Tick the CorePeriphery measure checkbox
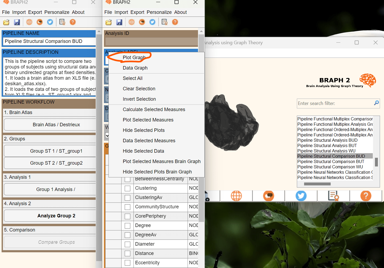The height and width of the screenshot is (268, 384). click(128, 216)
